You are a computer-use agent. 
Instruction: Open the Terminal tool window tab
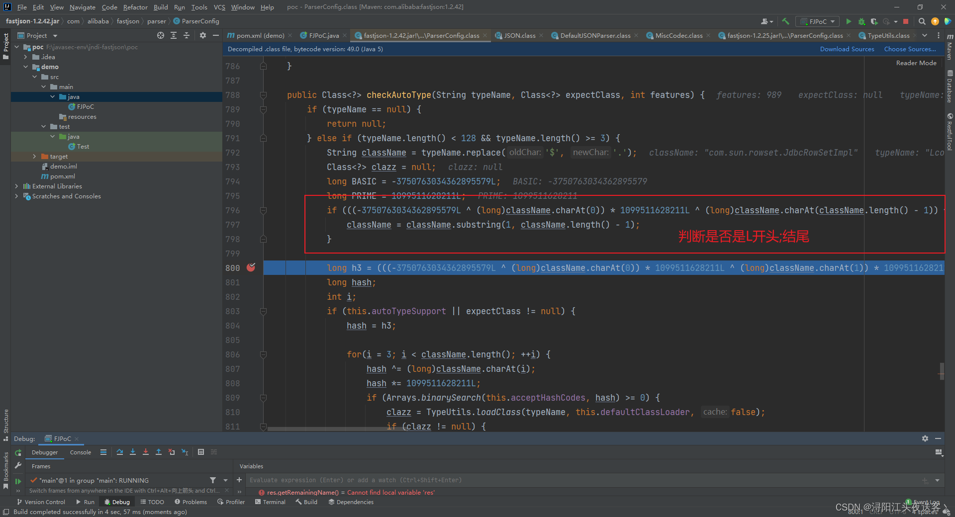270,502
